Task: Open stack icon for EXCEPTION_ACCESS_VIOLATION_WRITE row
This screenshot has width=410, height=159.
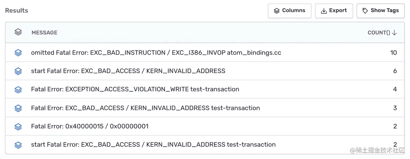Action: click(18, 90)
